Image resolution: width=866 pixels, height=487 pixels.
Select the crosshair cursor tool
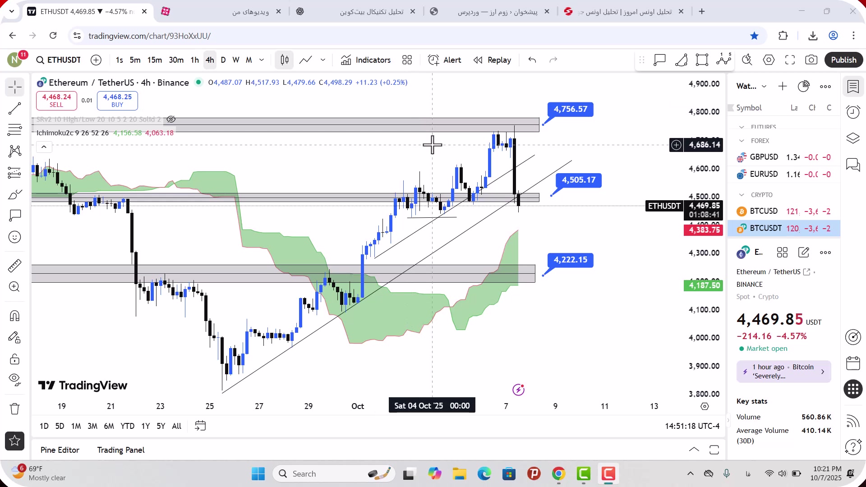point(14,87)
